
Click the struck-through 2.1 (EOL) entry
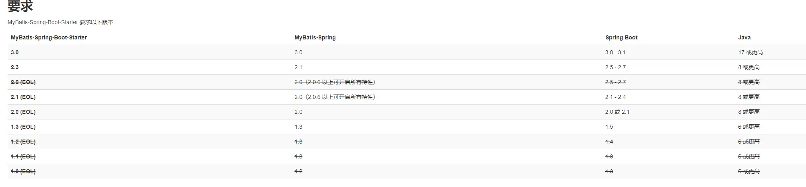pos(23,97)
